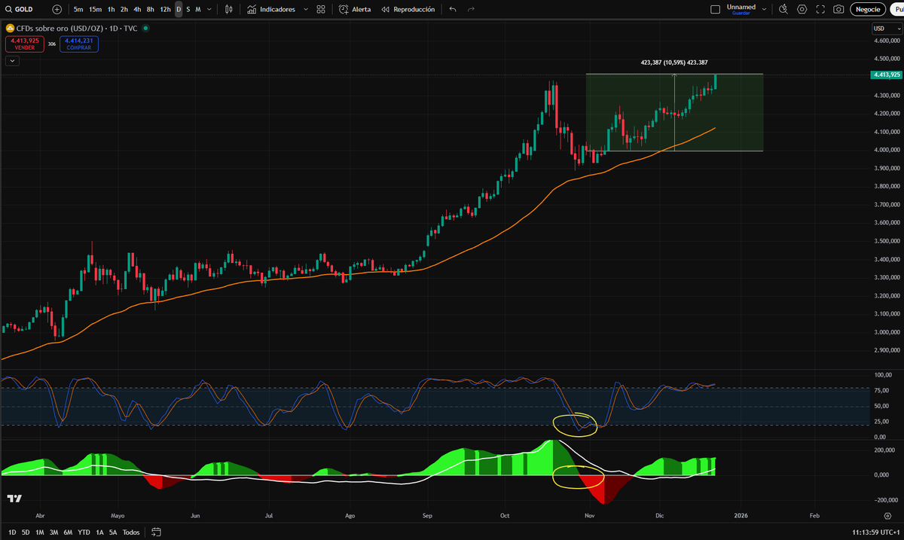
Task: Click the 200,000 histogram scale value
Action: 886,450
